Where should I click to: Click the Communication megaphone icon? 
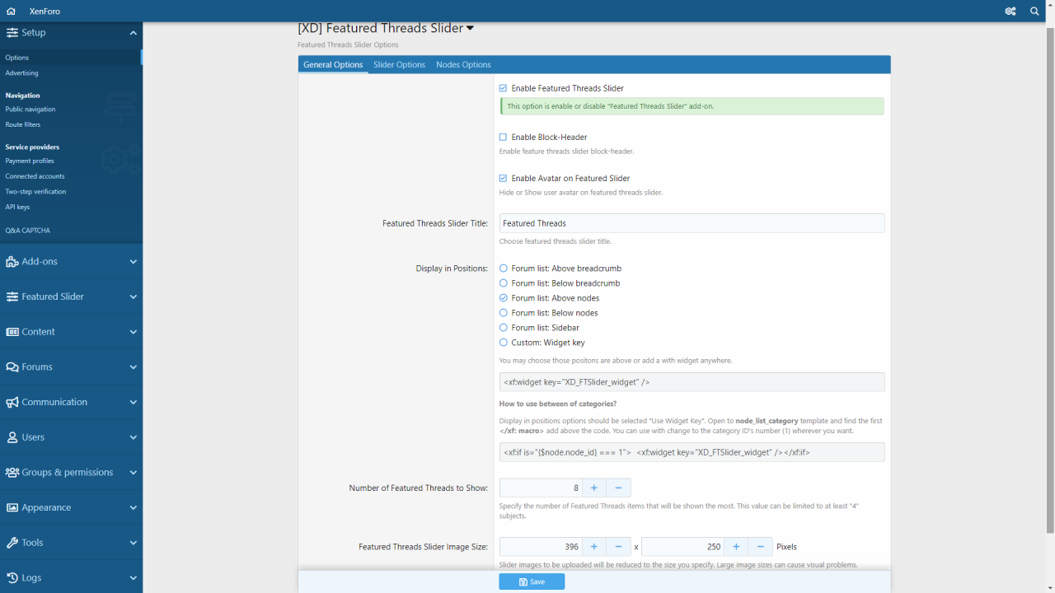pyautogui.click(x=12, y=403)
